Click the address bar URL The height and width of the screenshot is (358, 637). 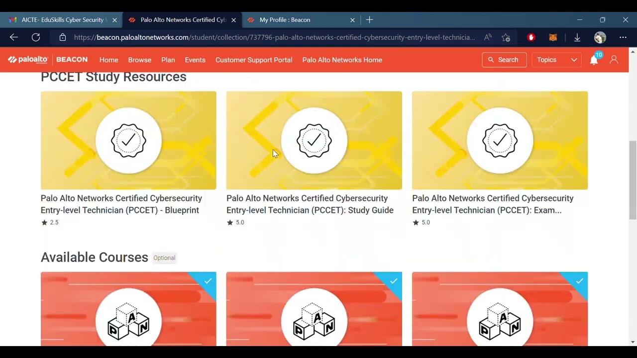pos(274,37)
